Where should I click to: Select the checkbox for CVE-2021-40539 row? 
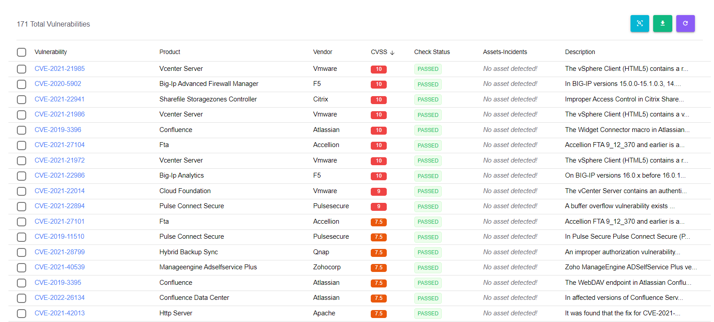coord(21,268)
